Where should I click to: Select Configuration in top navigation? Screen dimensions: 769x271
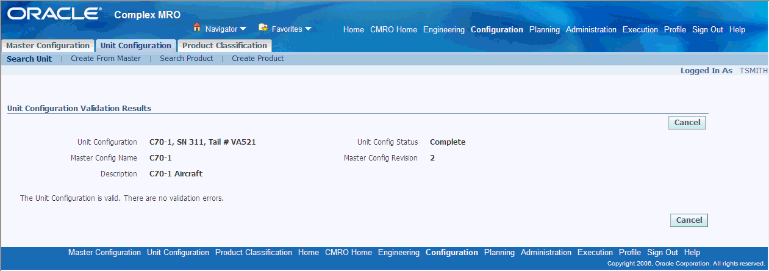pyautogui.click(x=497, y=29)
